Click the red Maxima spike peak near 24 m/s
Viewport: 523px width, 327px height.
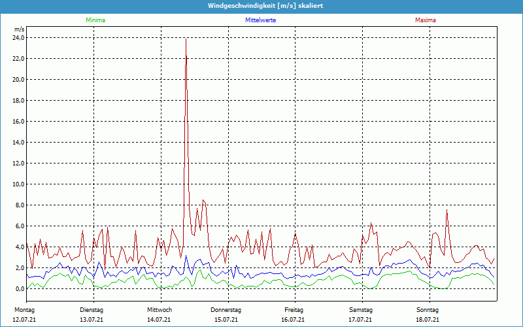[x=186, y=39]
